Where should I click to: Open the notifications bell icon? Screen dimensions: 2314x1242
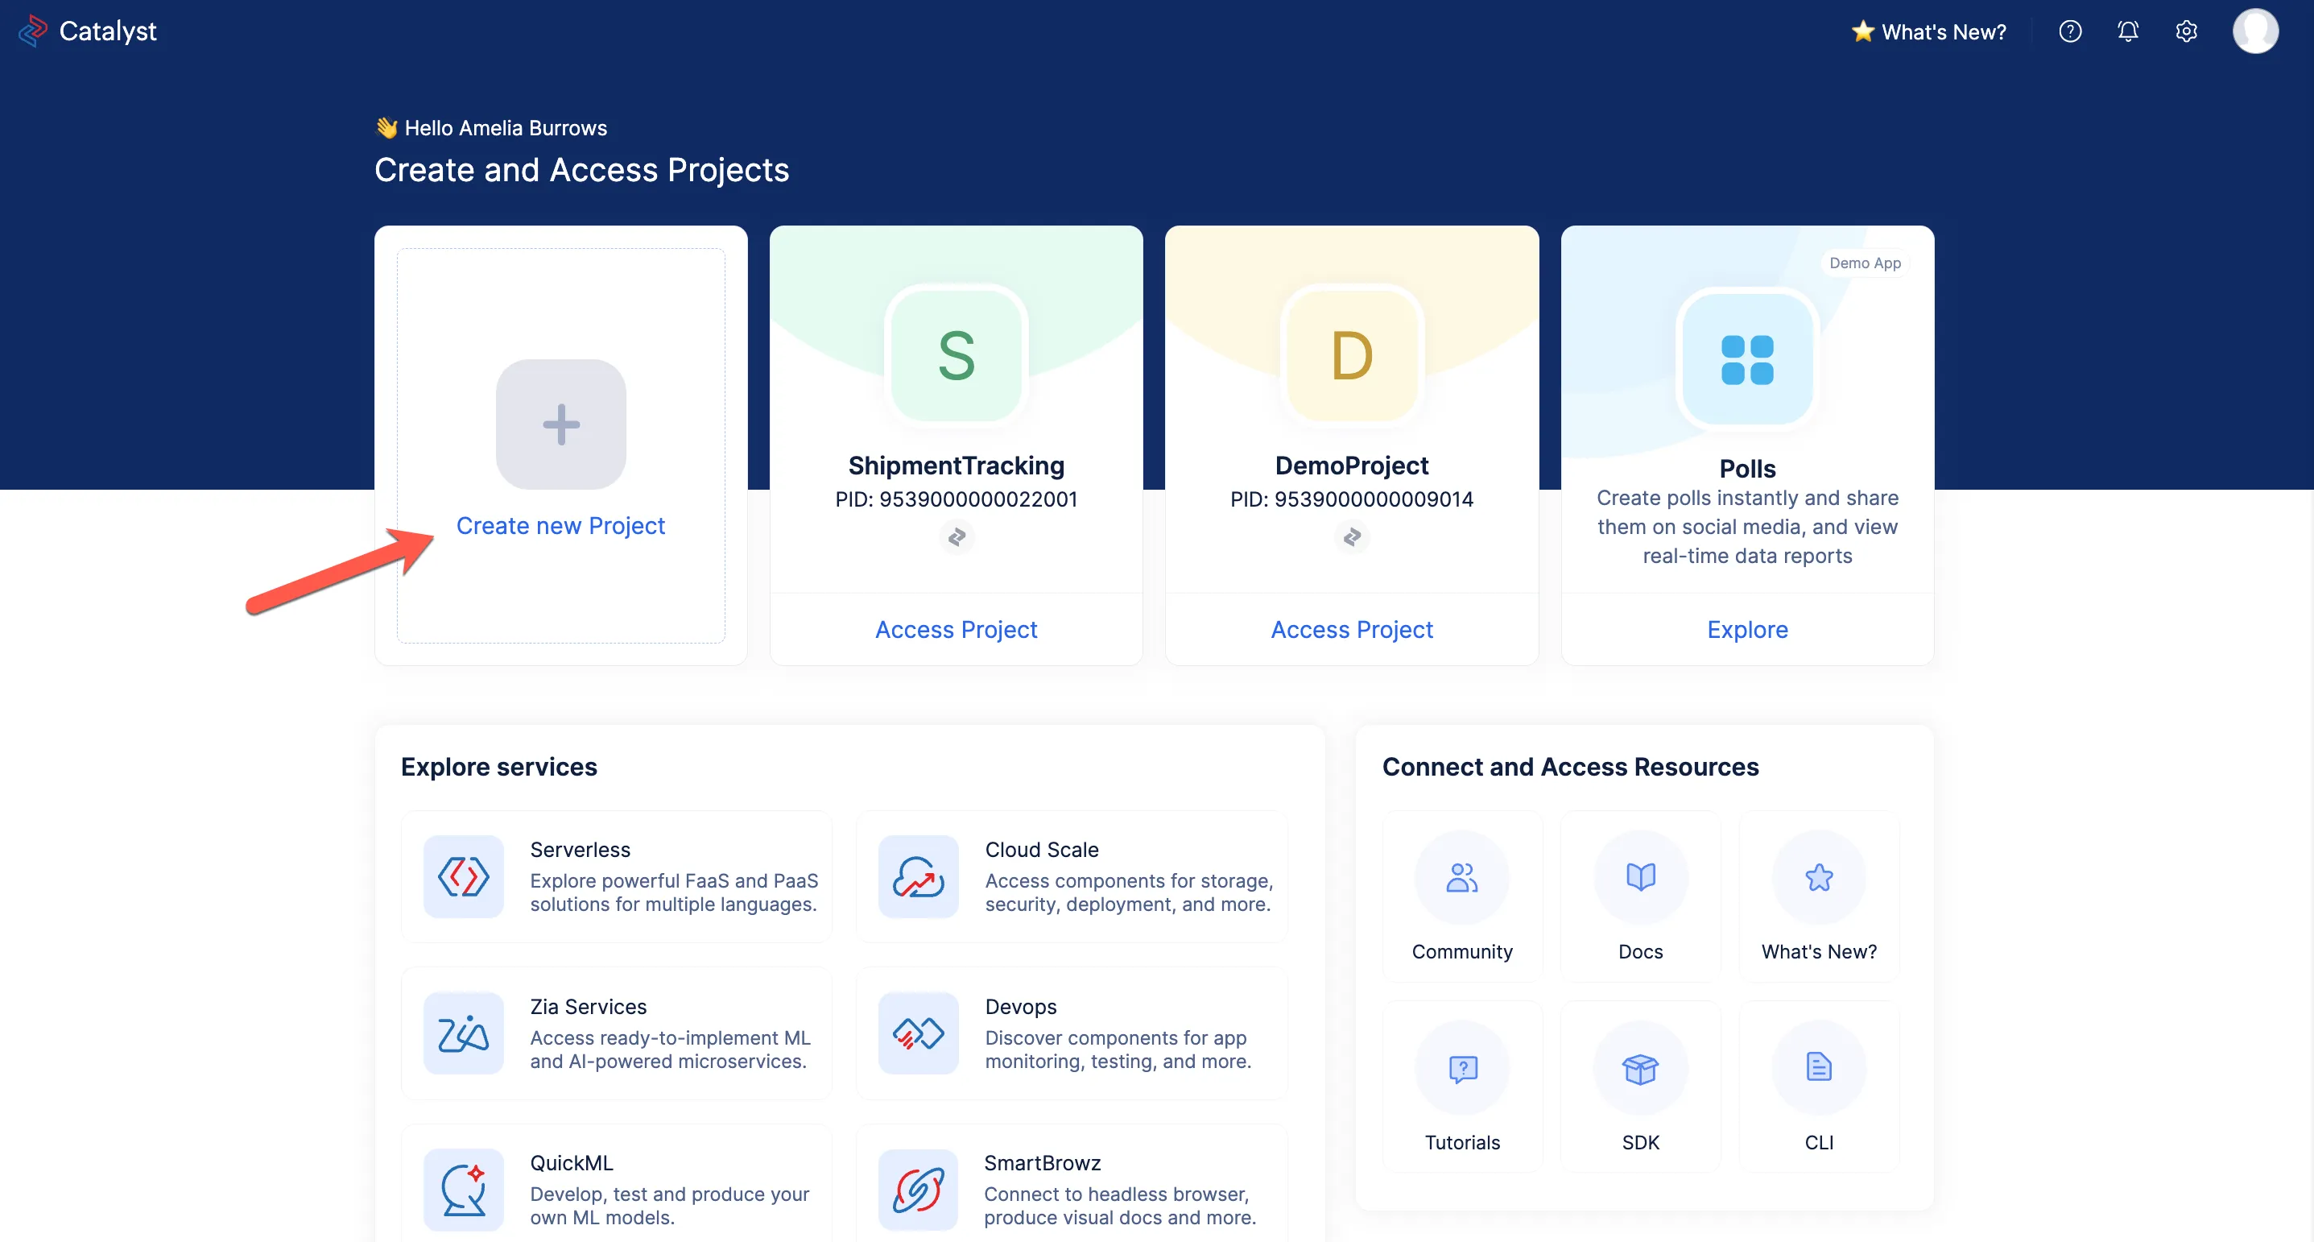(x=2127, y=31)
